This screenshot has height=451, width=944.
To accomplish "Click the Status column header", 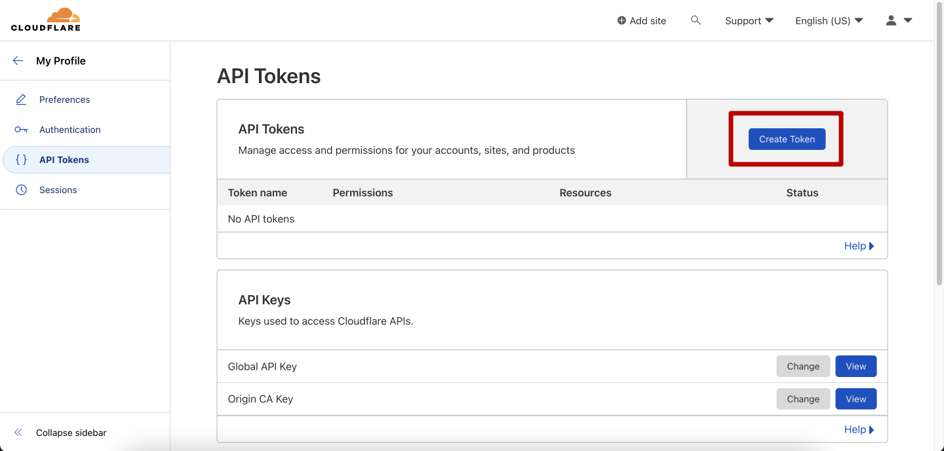I will coord(802,192).
